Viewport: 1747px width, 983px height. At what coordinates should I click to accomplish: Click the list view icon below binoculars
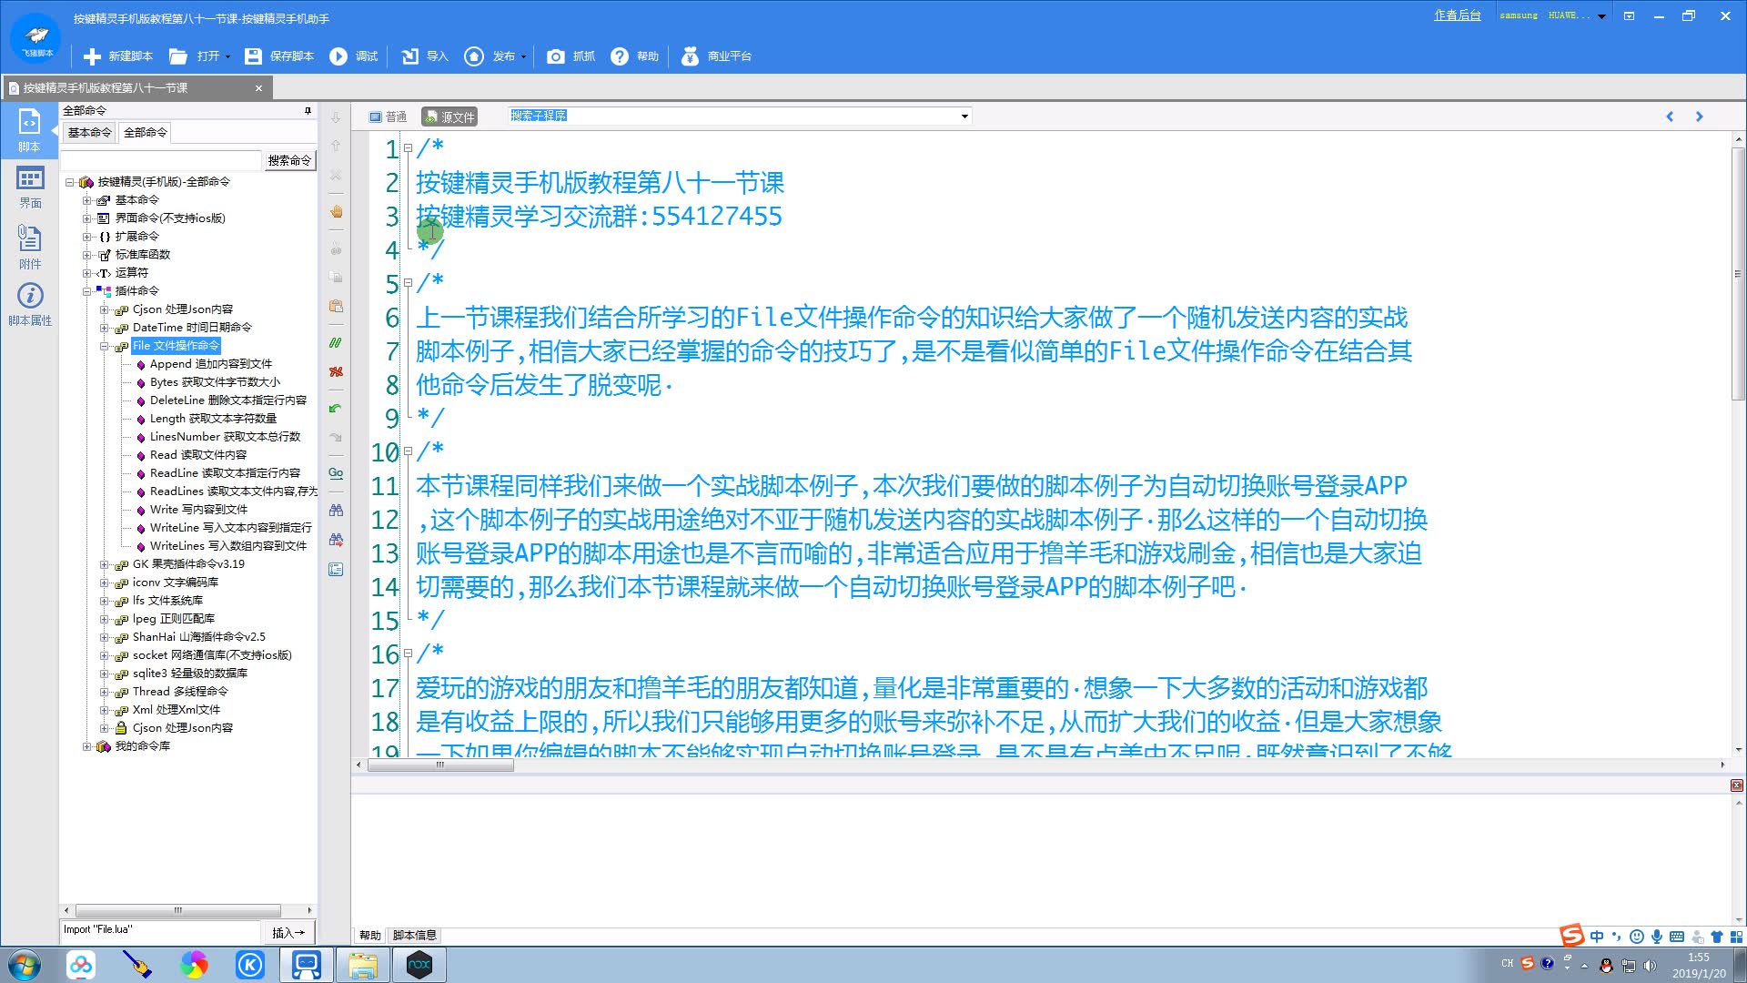coord(336,569)
